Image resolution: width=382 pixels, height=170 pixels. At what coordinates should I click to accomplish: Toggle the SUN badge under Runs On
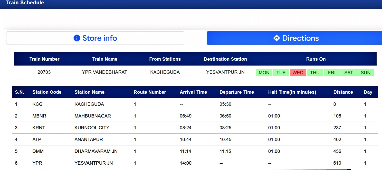(x=365, y=72)
